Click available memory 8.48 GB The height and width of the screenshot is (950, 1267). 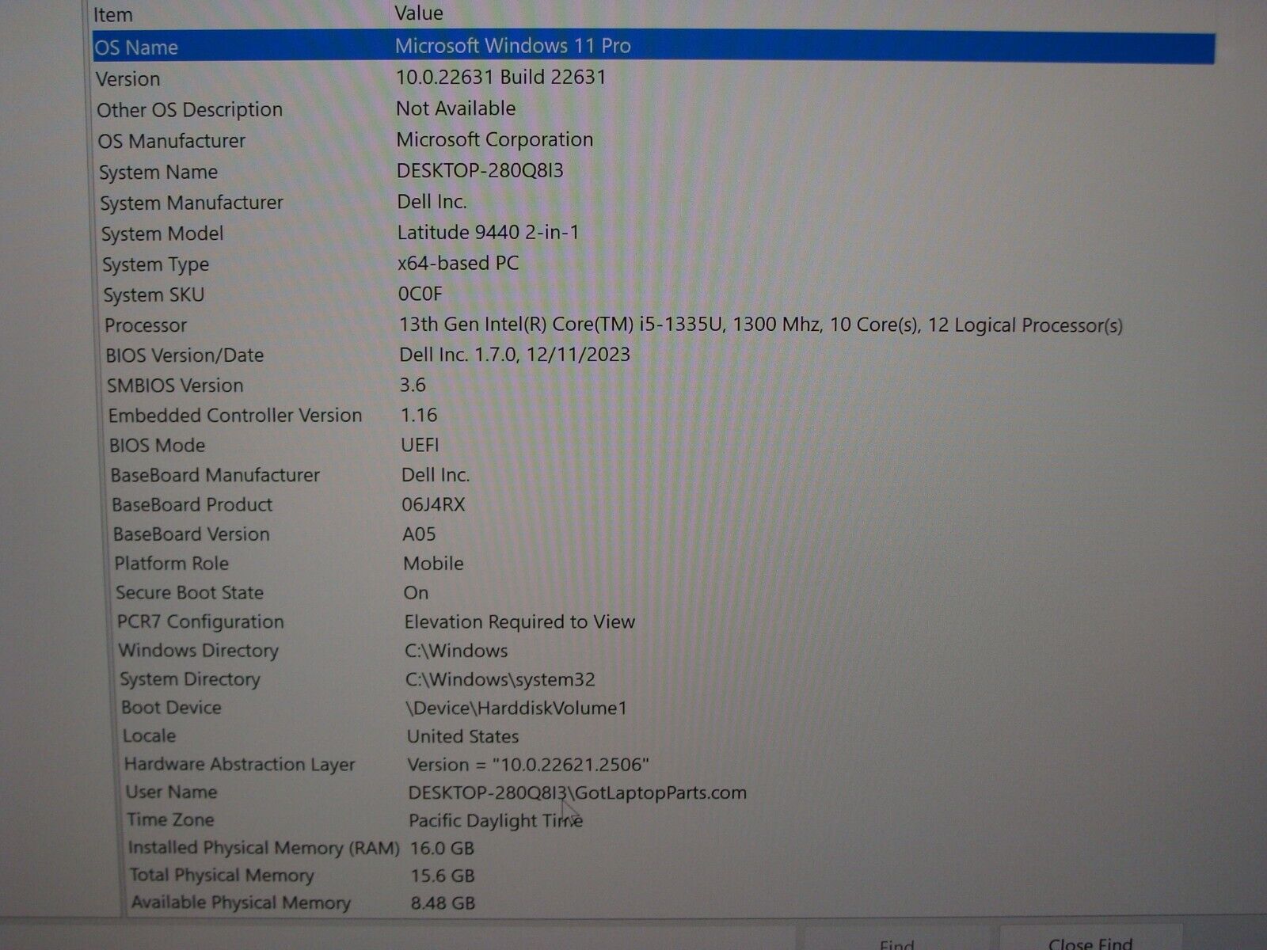click(x=443, y=903)
